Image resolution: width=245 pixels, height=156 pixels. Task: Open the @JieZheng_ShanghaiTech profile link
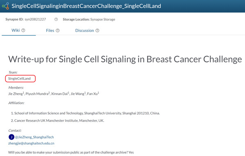(x=34, y=137)
